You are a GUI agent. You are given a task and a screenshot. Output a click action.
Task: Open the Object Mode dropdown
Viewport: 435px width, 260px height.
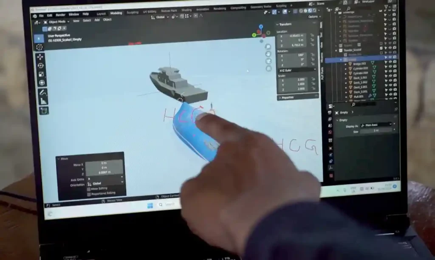[56, 22]
